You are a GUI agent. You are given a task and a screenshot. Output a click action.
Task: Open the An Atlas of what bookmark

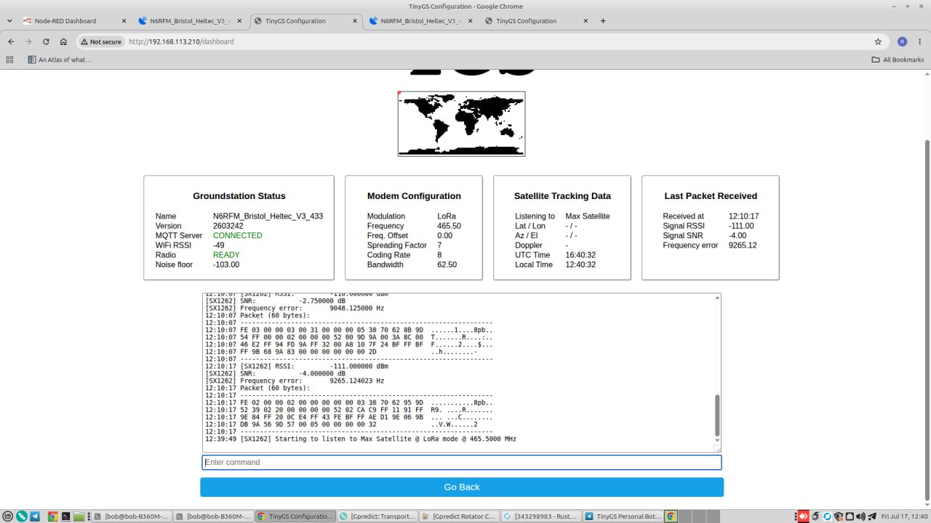[x=60, y=60]
